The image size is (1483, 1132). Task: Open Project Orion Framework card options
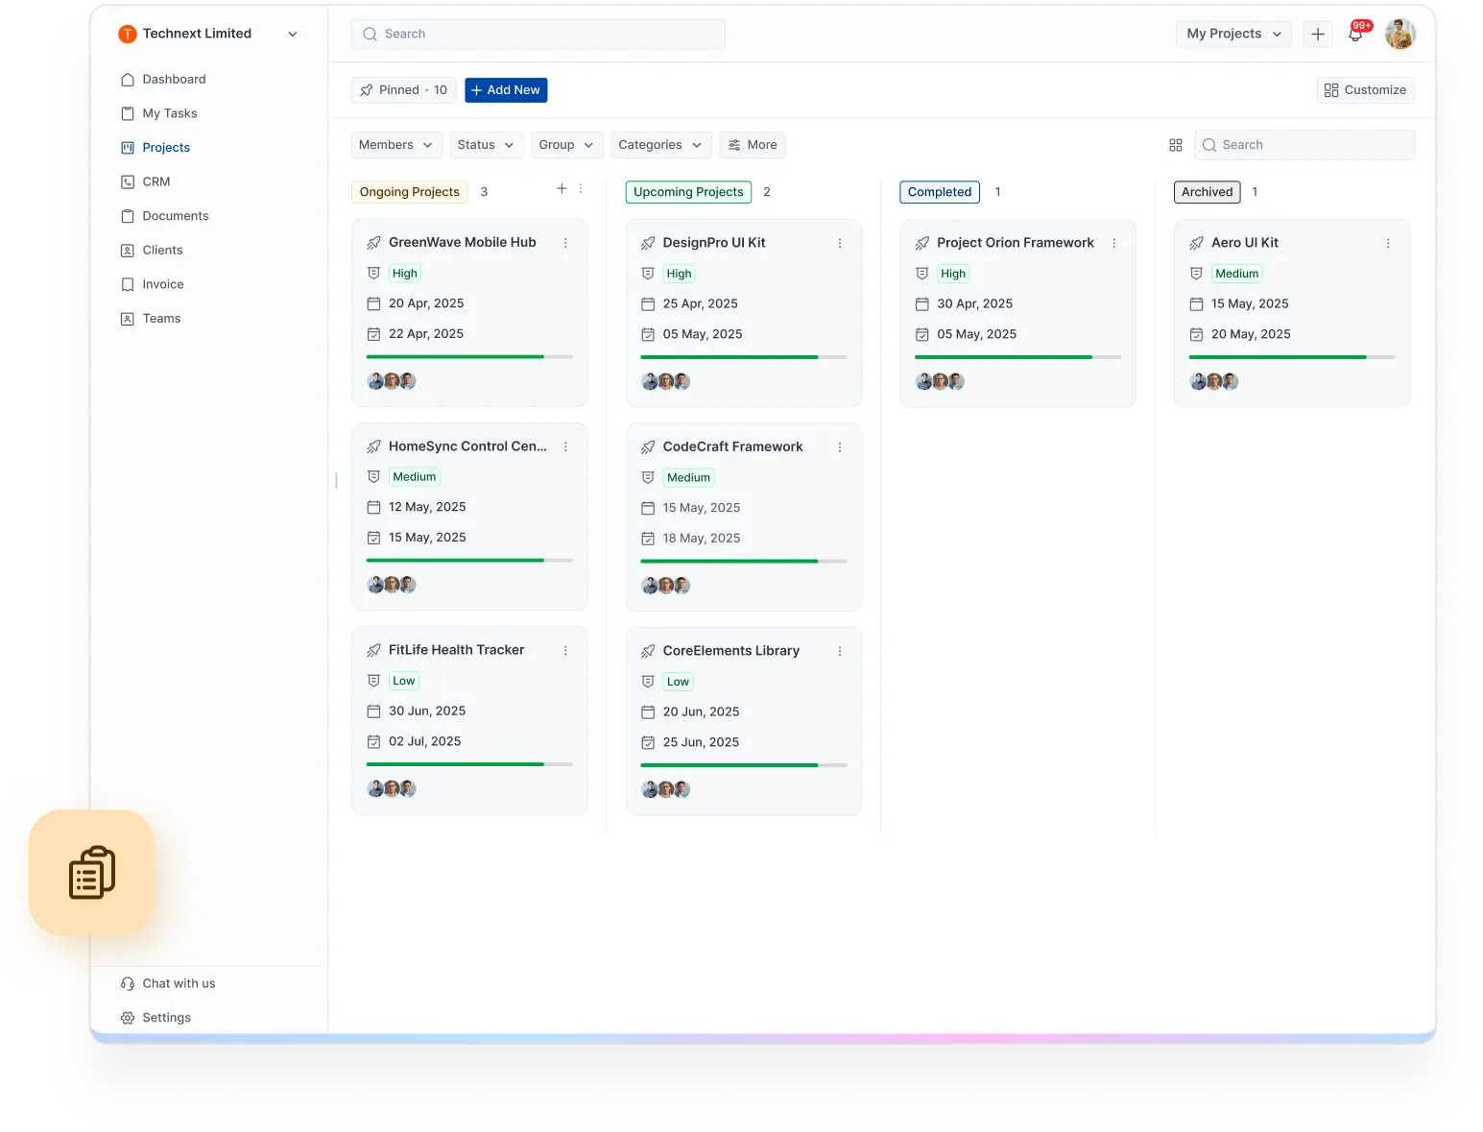1113,243
